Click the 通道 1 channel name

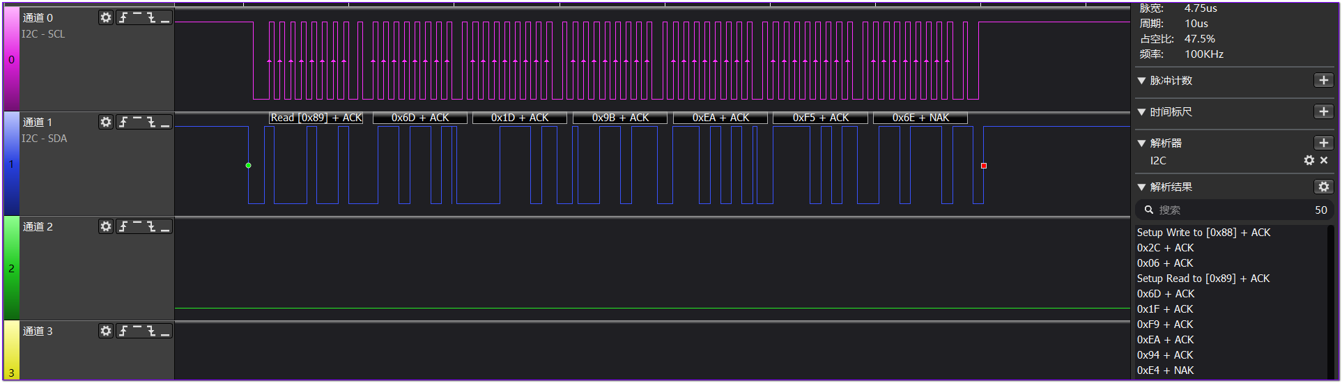pyautogui.click(x=38, y=122)
